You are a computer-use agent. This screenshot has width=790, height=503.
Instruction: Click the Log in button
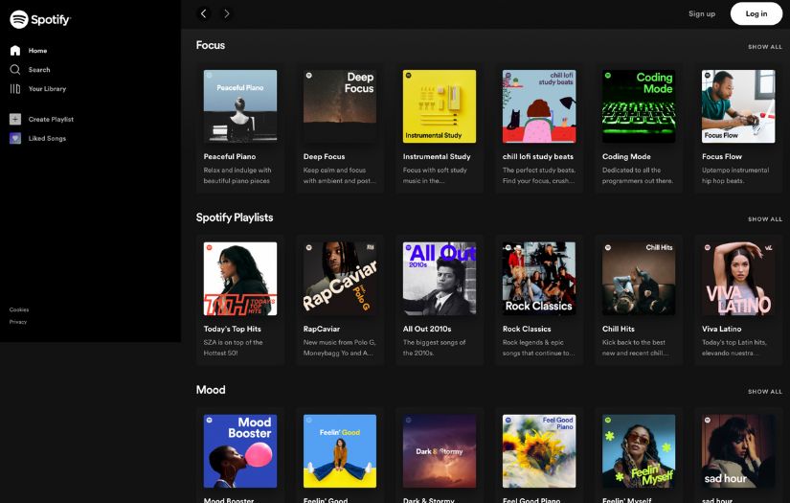(756, 13)
